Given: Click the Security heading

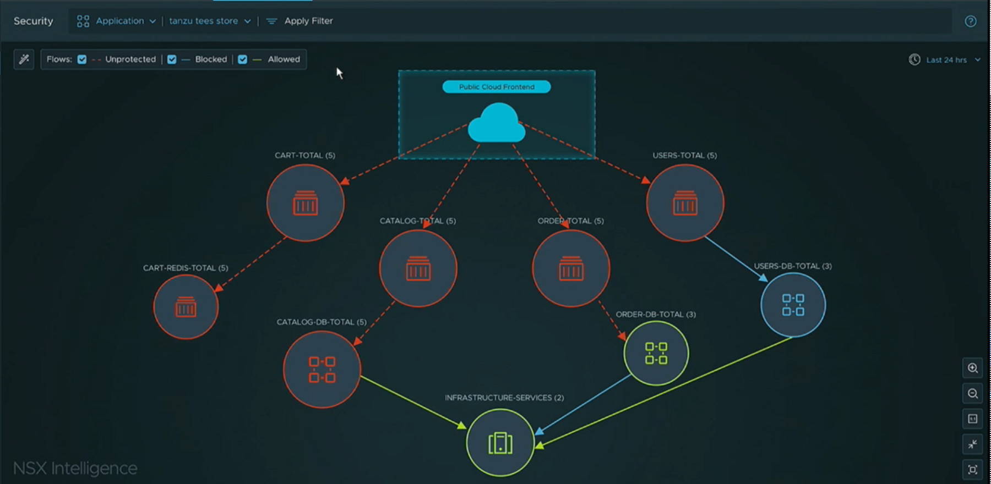Looking at the screenshot, I should (x=34, y=21).
